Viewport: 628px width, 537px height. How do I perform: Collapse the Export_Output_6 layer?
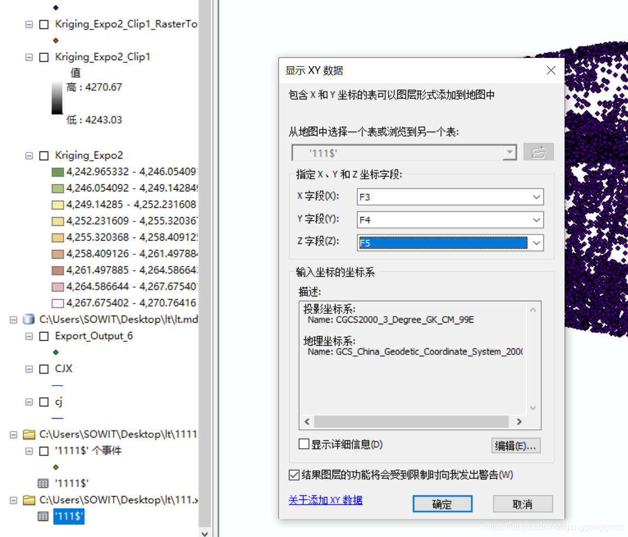(29, 336)
